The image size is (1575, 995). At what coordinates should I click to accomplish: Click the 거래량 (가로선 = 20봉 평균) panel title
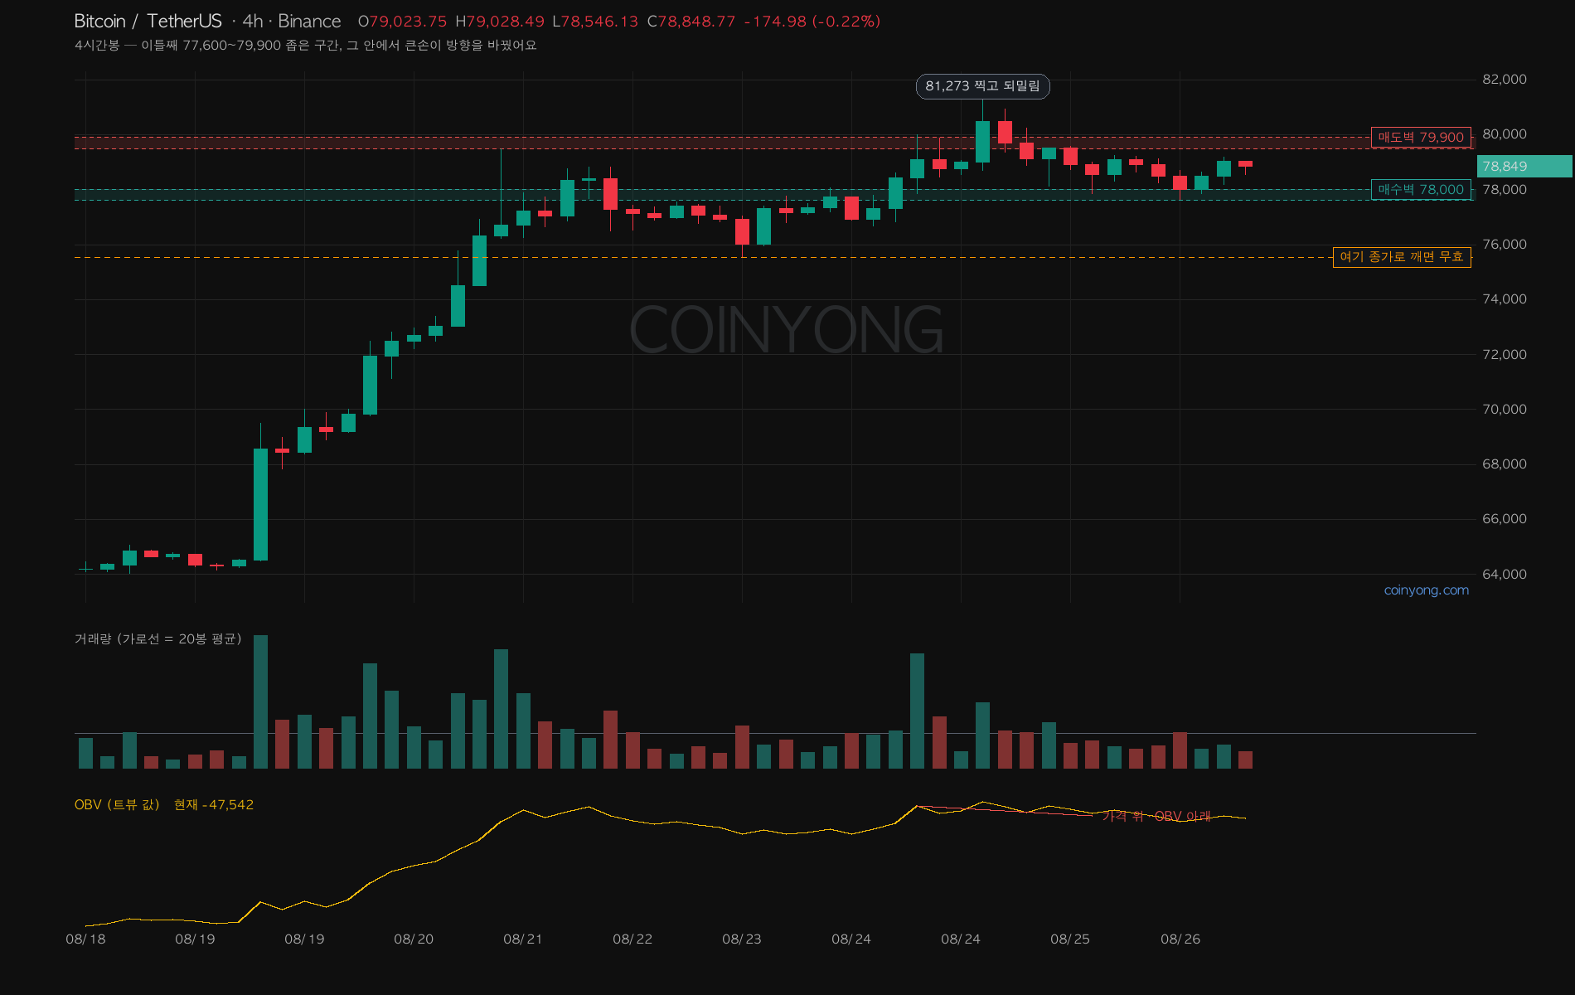point(157,638)
